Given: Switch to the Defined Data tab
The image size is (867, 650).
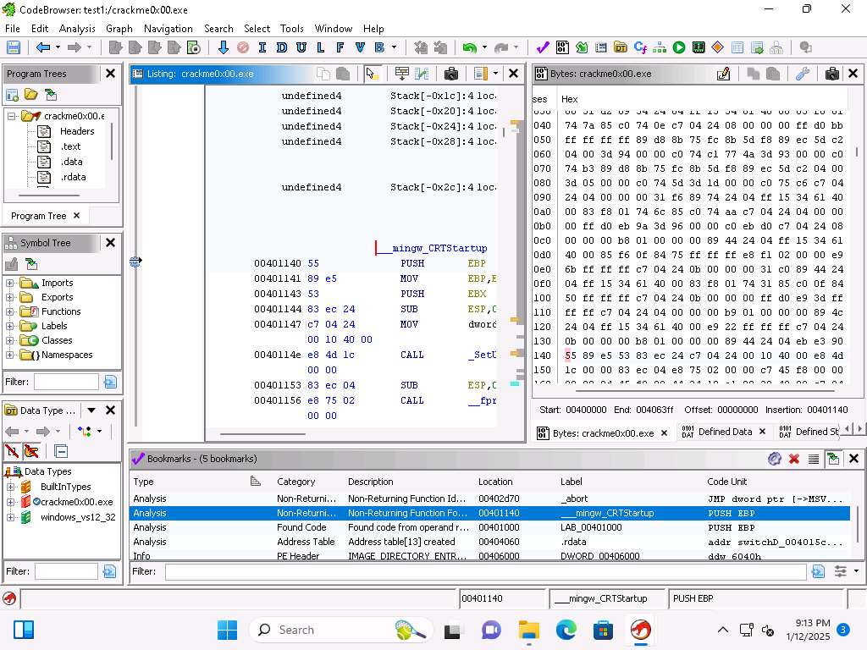Looking at the screenshot, I should point(724,432).
